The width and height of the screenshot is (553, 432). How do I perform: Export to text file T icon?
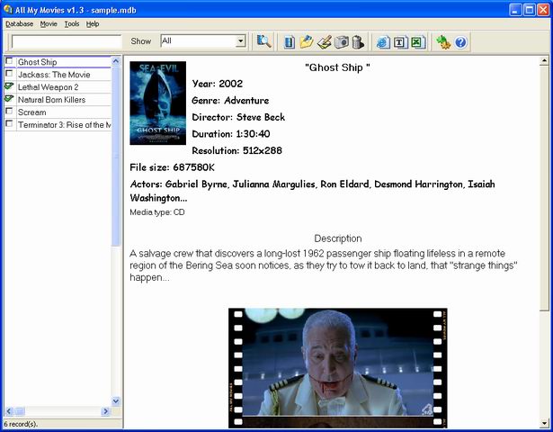tap(400, 42)
